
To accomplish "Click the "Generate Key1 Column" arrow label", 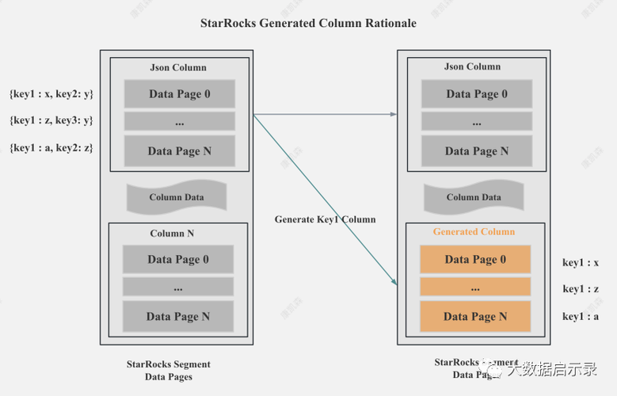I will [x=325, y=219].
